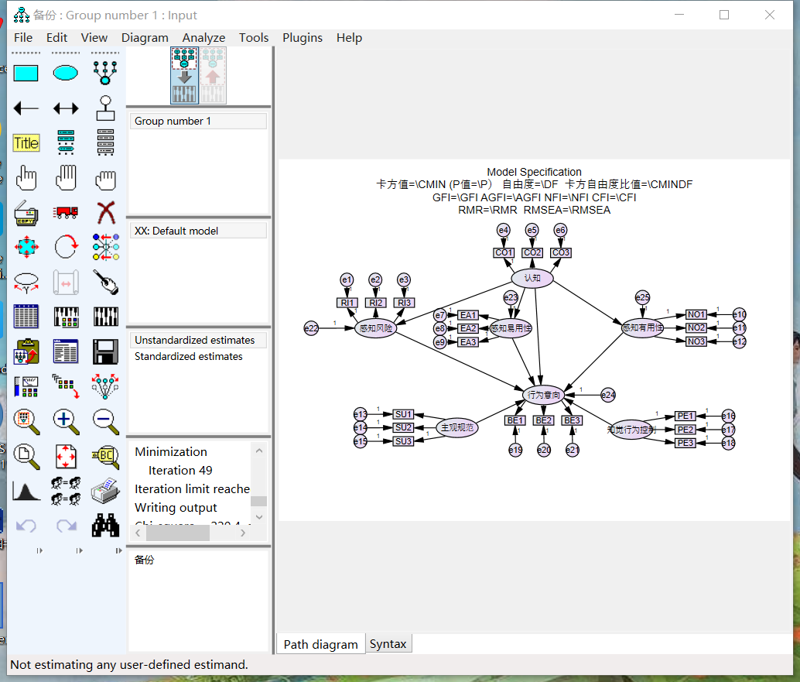This screenshot has width=800, height=682.
Task: Activate the red X erase objects tool
Action: tap(105, 212)
